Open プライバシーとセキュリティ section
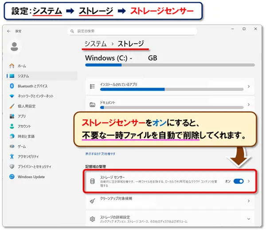The image size is (266, 231). coord(42,166)
